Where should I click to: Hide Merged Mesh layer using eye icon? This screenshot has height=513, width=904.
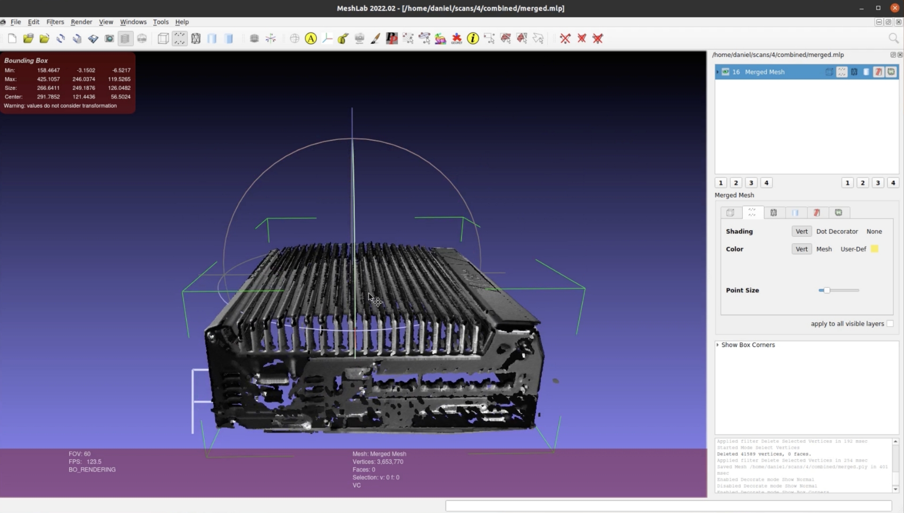[x=725, y=72]
